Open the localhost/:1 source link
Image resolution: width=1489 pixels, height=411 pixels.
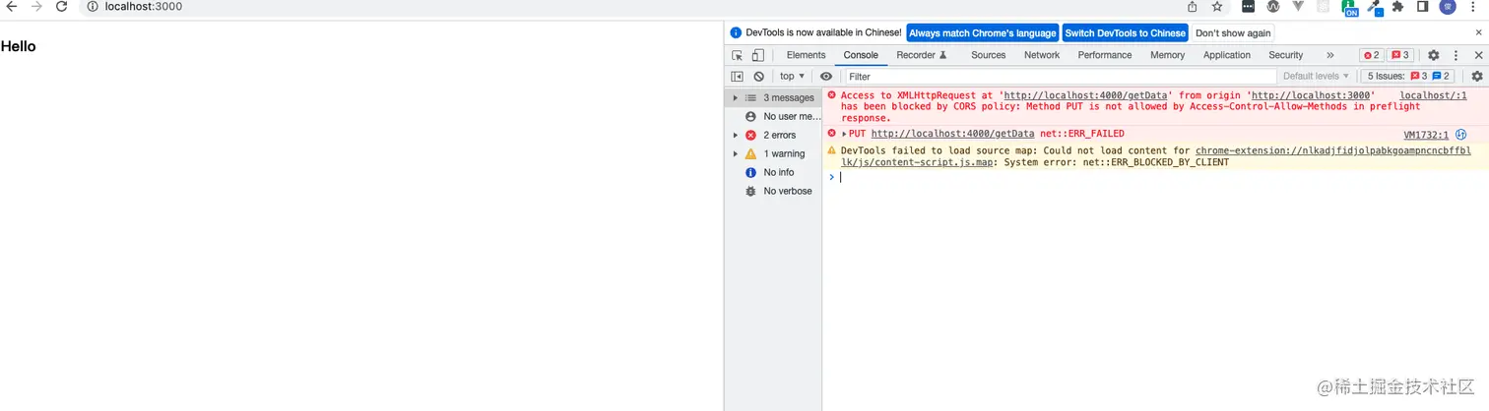tap(1433, 95)
